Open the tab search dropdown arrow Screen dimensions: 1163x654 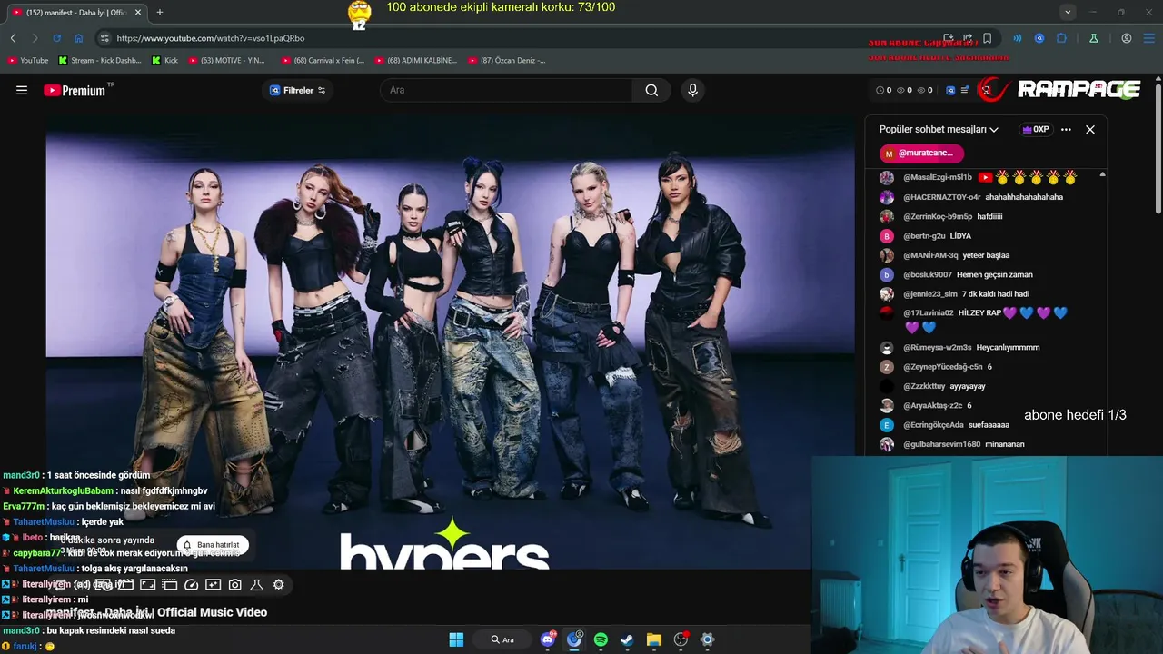pyautogui.click(x=1068, y=12)
